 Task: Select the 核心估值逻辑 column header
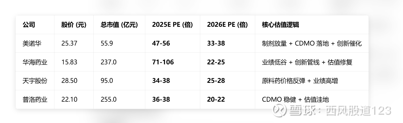[280, 25]
